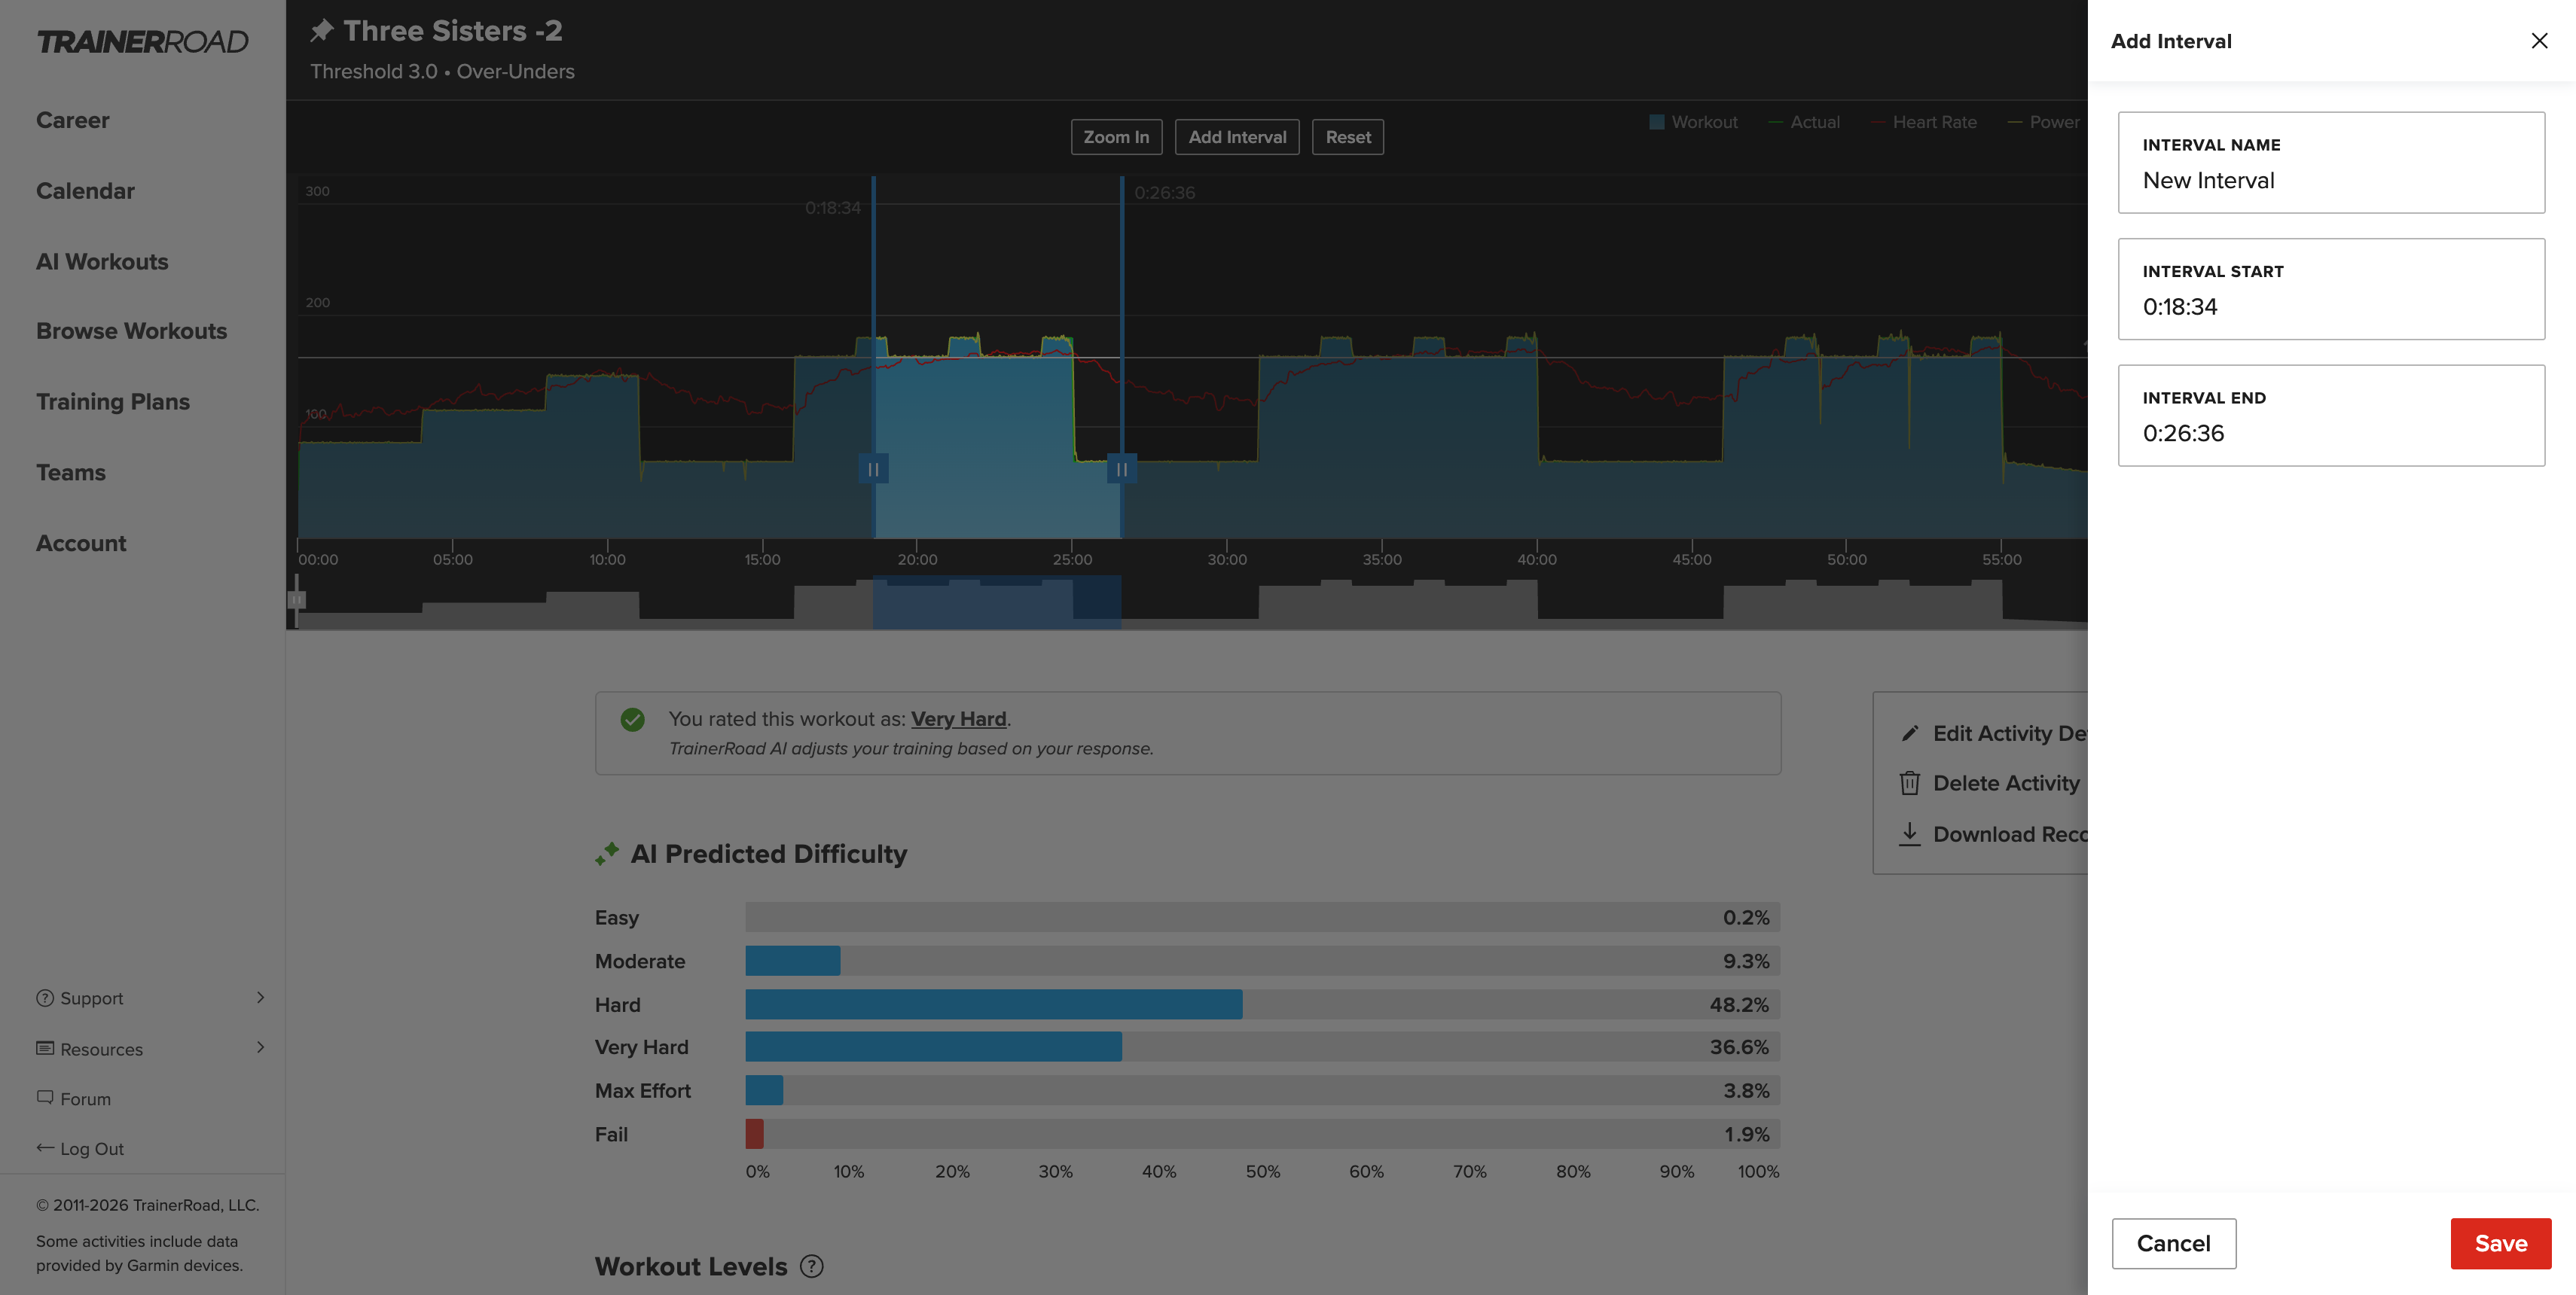
Task: Click the Hard 48.2% difficulty bar
Action: [994, 1004]
